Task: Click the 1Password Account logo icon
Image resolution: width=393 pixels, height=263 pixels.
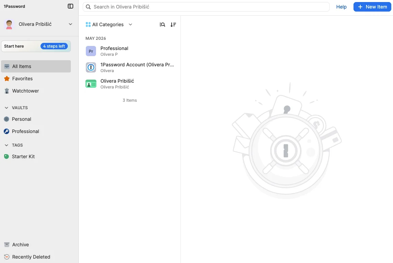Action: (x=91, y=67)
